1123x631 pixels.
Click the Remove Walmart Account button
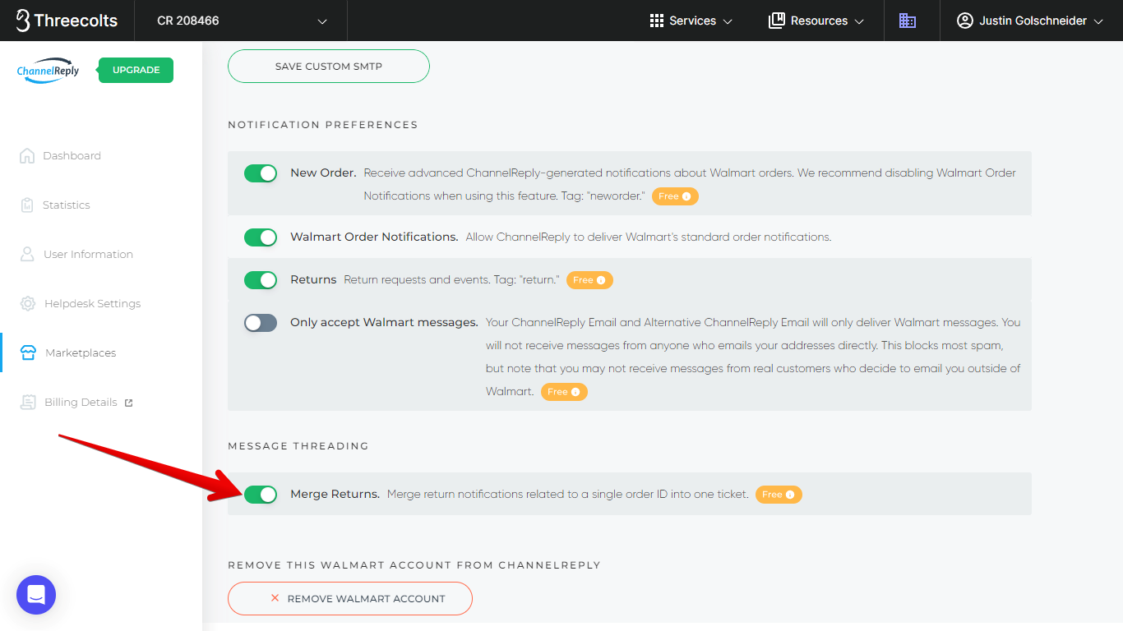click(350, 598)
